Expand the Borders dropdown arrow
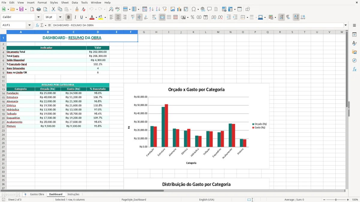The width and height of the screenshot is (360, 202). (247, 17)
